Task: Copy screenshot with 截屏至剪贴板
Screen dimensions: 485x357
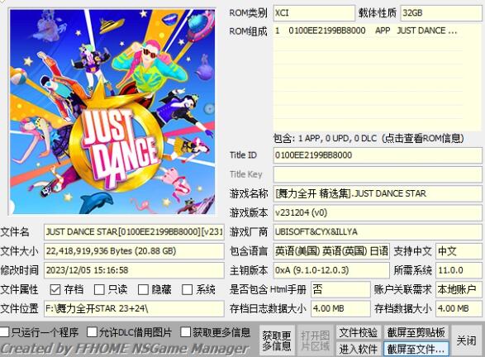Action: point(416,332)
